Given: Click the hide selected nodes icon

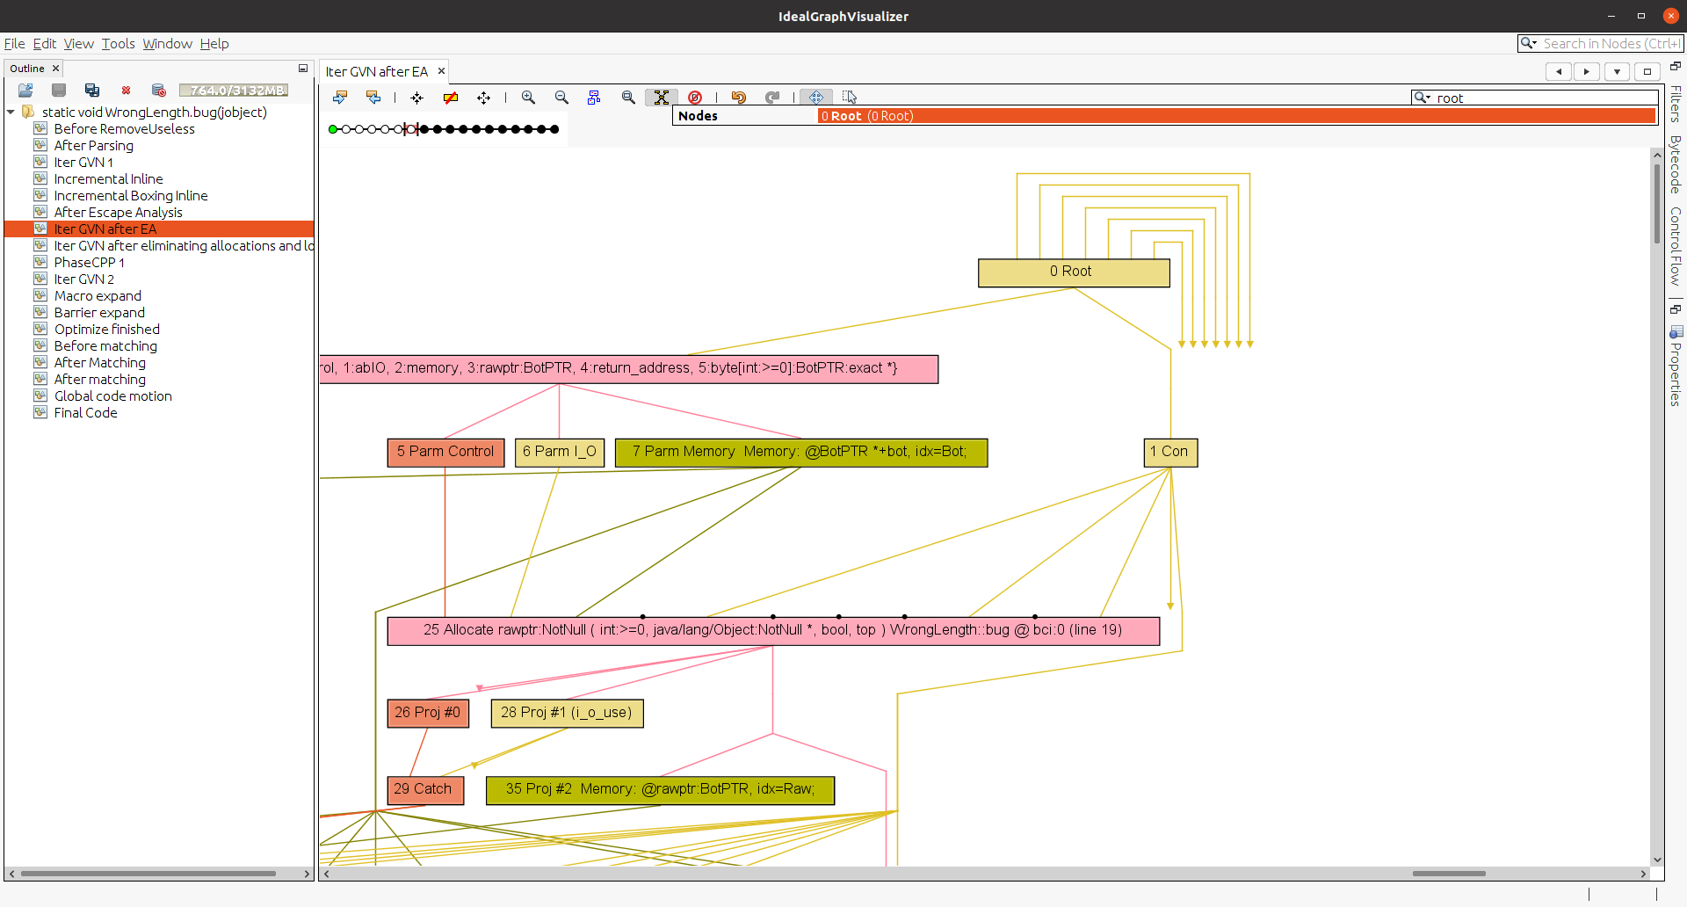Looking at the screenshot, I should (x=451, y=98).
